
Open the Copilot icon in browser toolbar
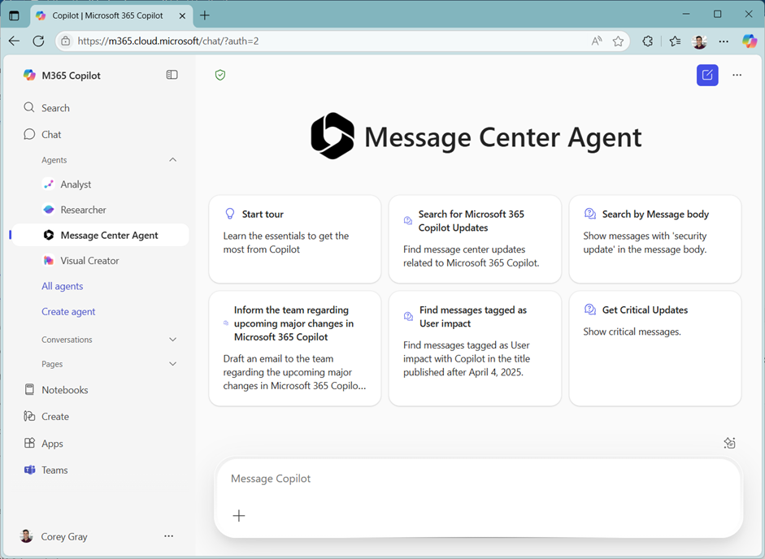coord(750,41)
